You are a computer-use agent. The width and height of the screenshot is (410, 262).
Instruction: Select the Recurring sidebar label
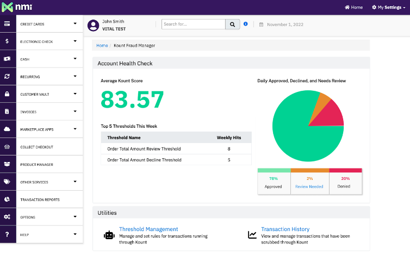[30, 77]
